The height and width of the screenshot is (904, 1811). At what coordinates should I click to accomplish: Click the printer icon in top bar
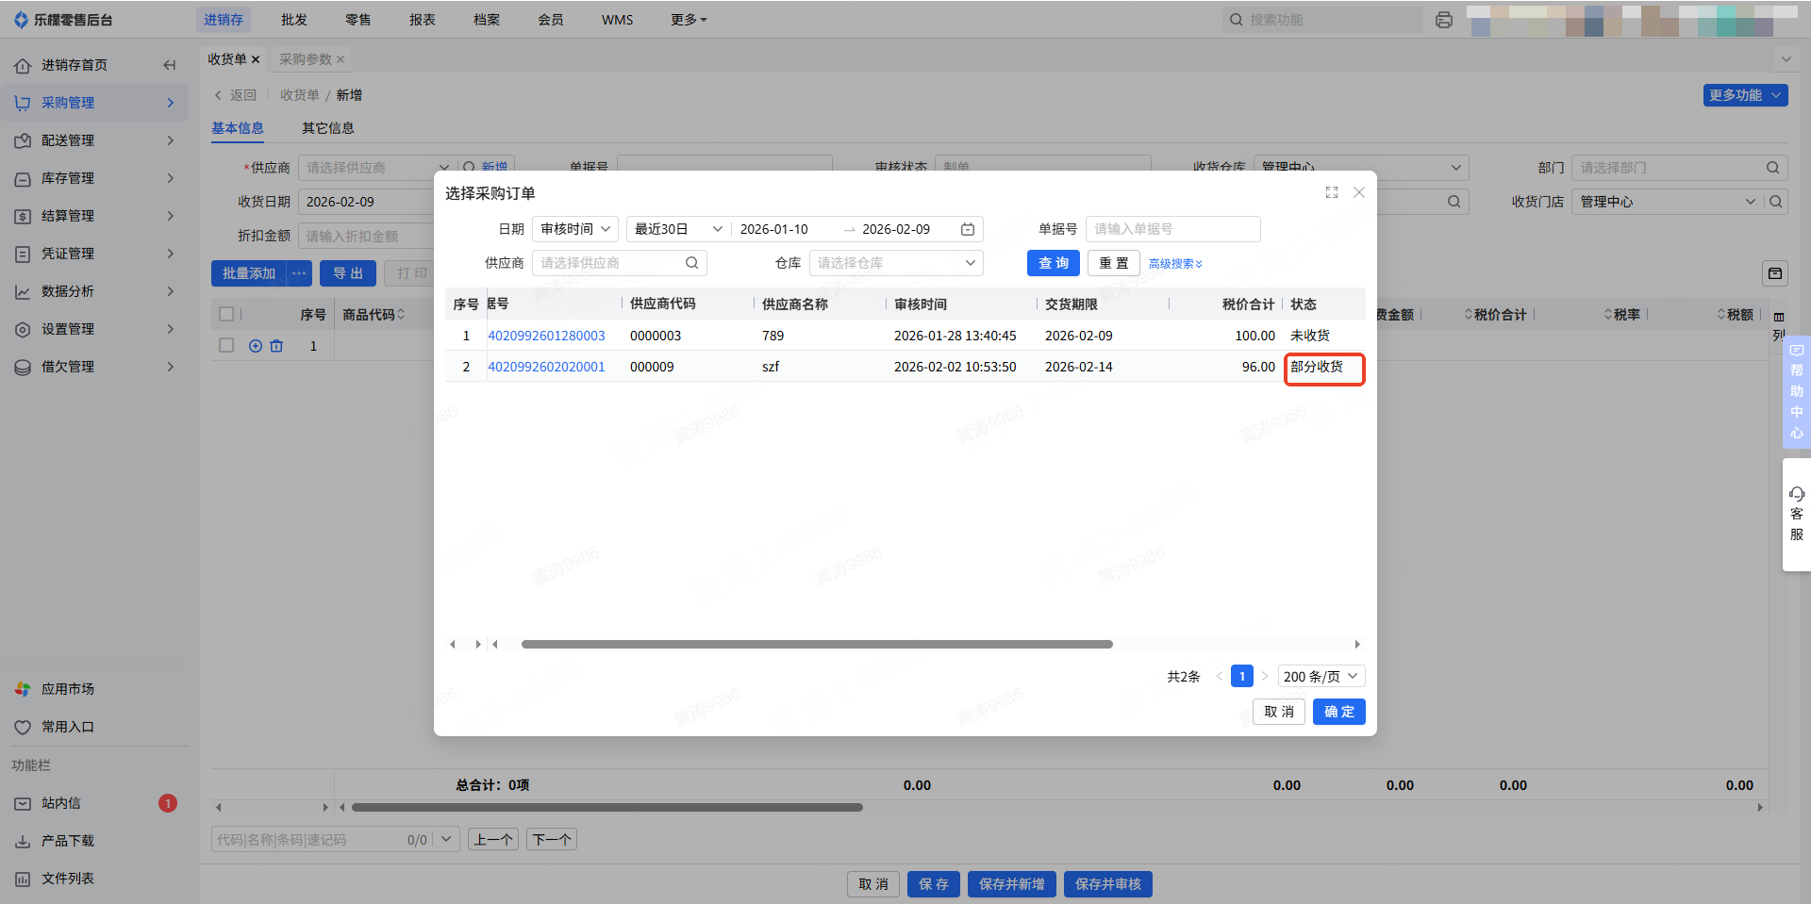pyautogui.click(x=1443, y=20)
